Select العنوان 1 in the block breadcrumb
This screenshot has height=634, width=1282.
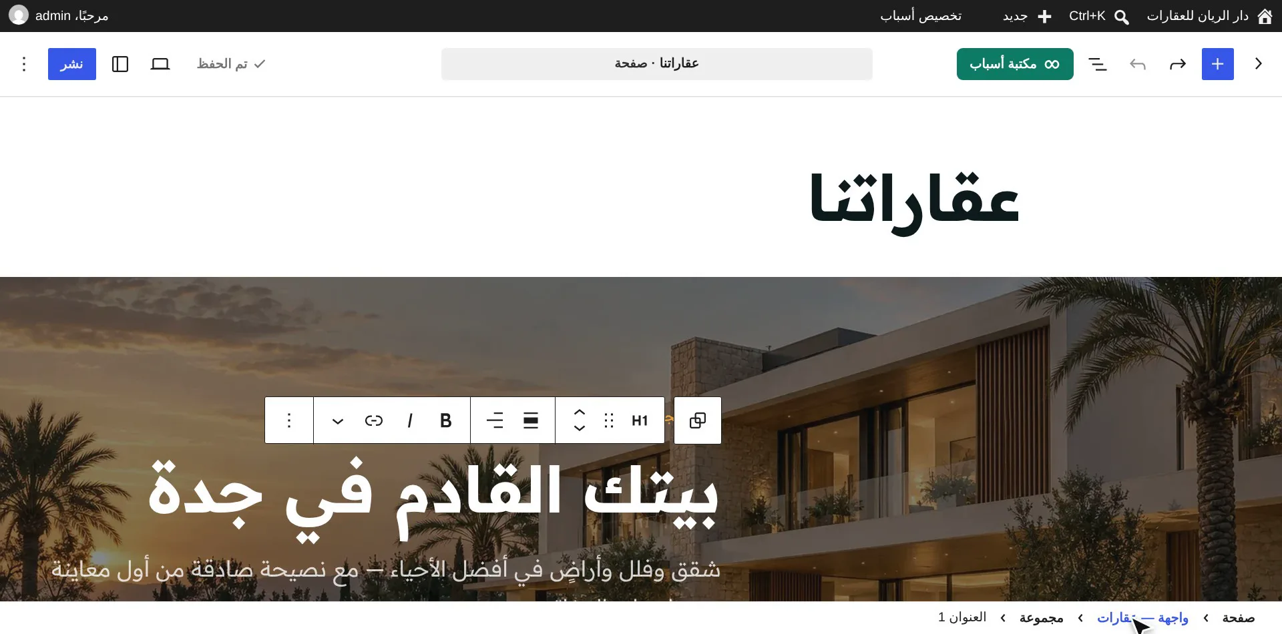(962, 618)
